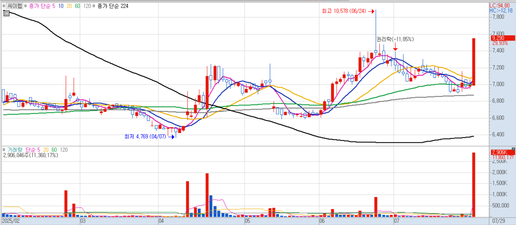Click the 1,000K volume axis label
Viewport: 516px width, 225px height.
coord(500,194)
